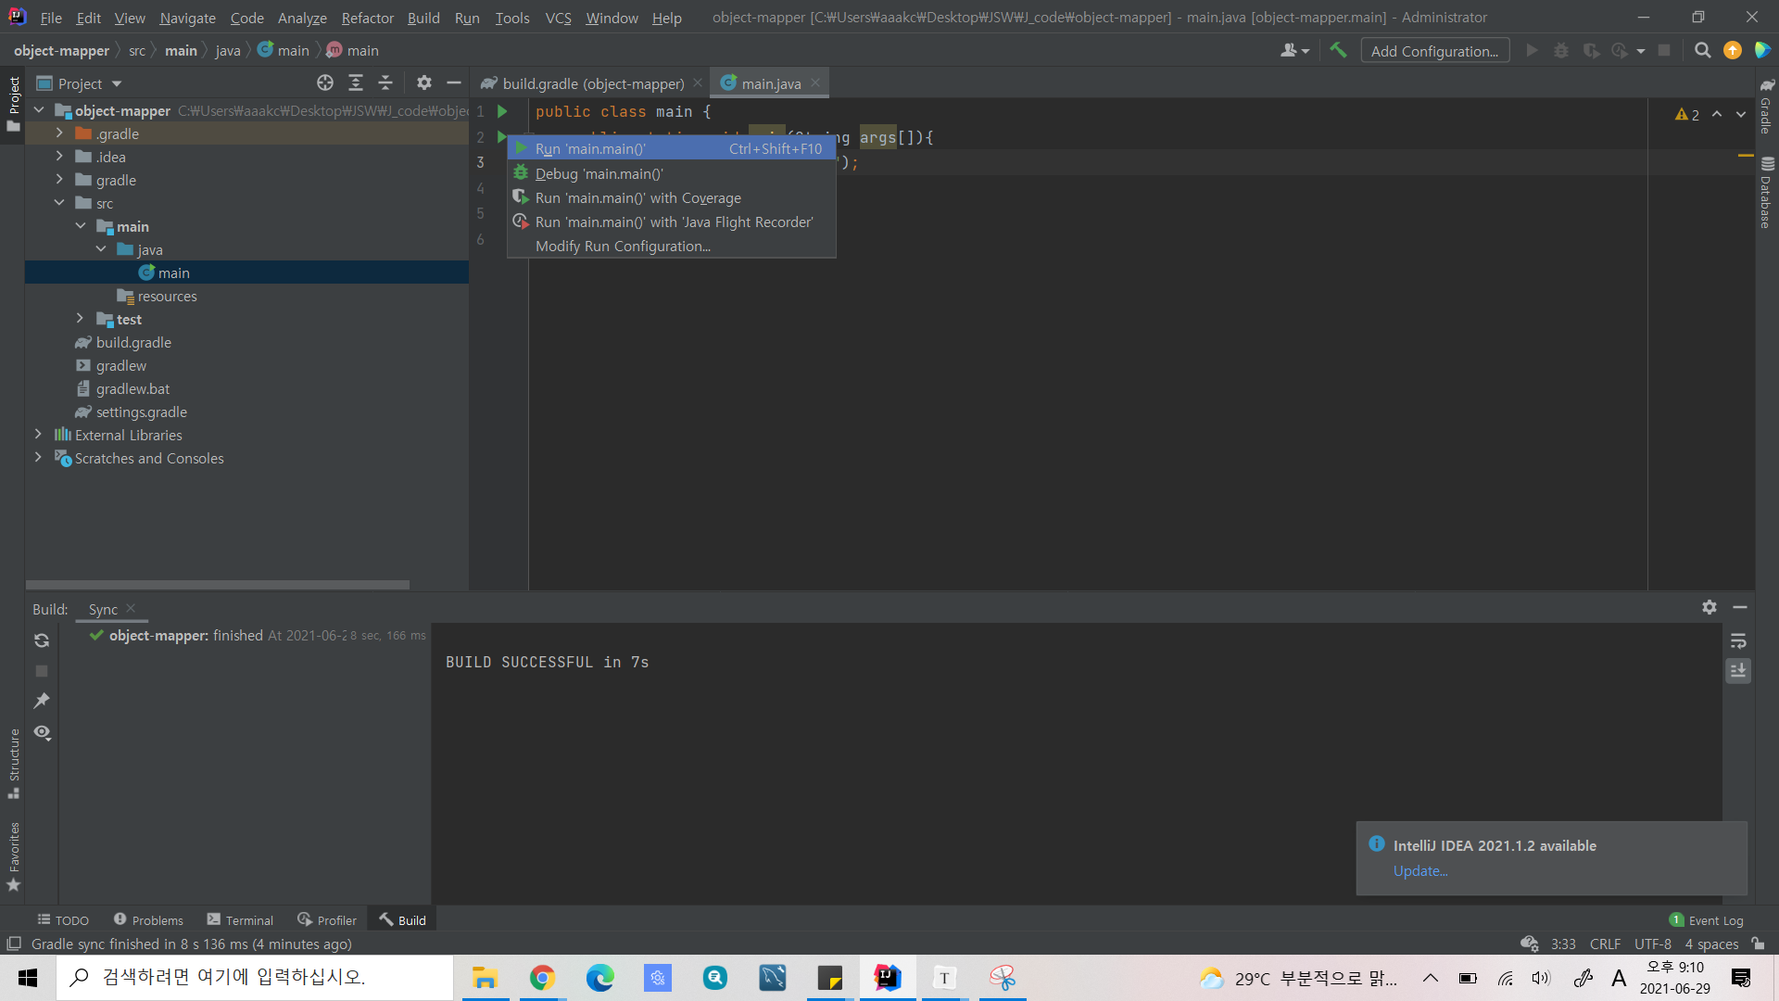1779x1001 pixels.
Task: Click the Build project hammer icon
Action: tap(1338, 51)
